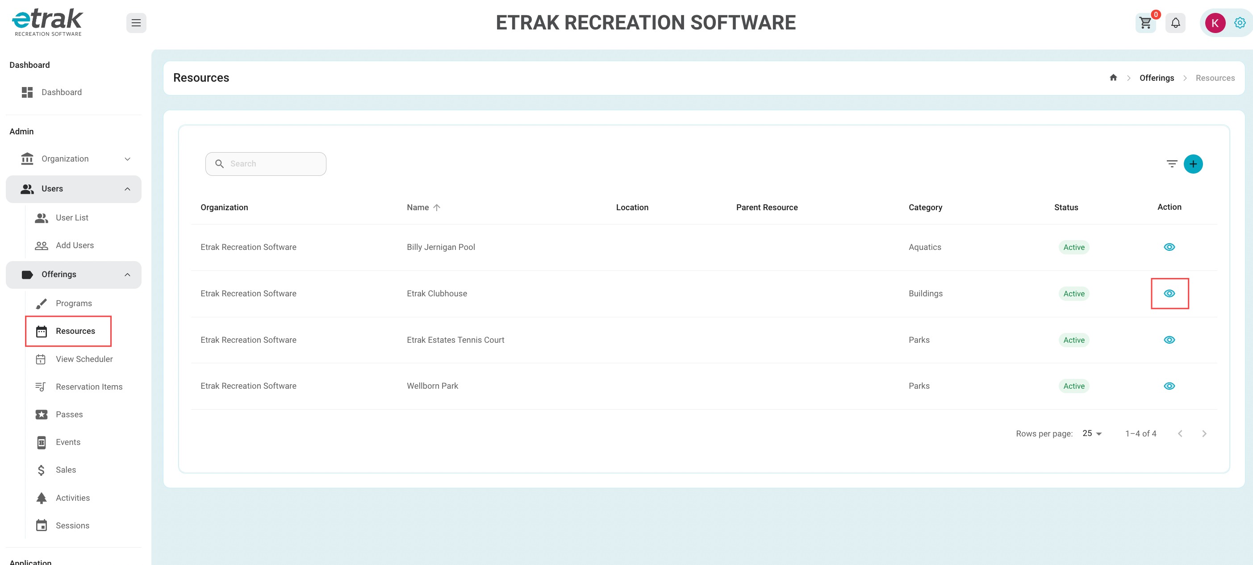Click the Organization building icon
Image resolution: width=1253 pixels, height=565 pixels.
point(27,159)
